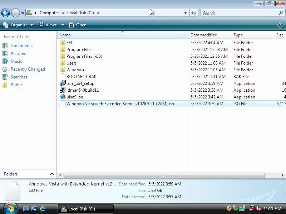Select Local Disk (C:) breadcrumb

pos(80,13)
